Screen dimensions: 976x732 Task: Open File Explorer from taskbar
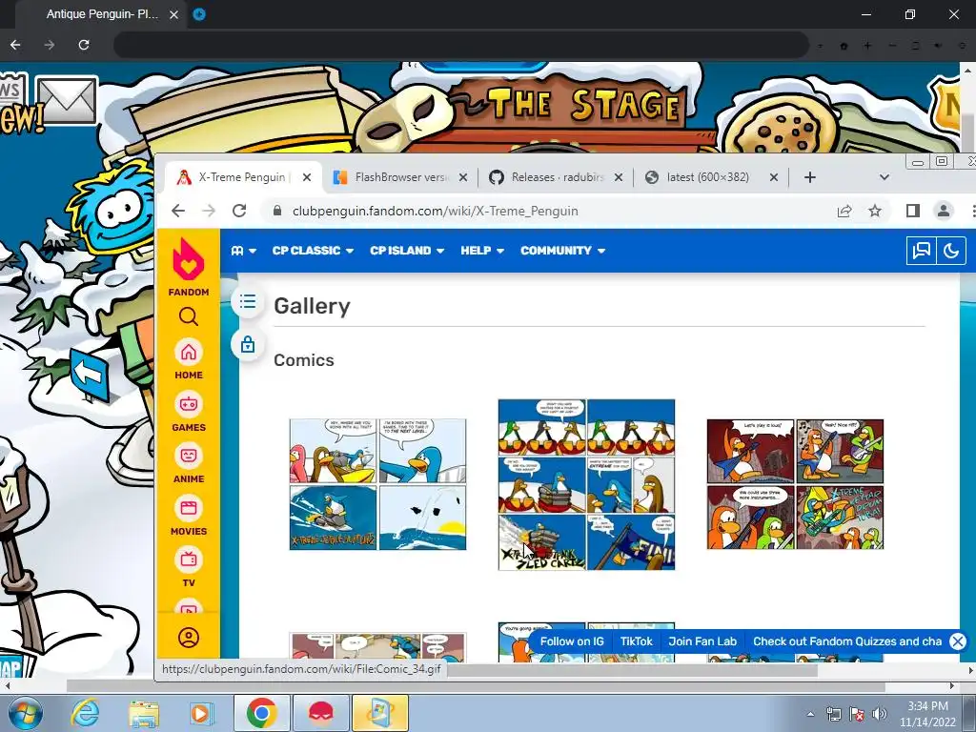click(x=144, y=713)
